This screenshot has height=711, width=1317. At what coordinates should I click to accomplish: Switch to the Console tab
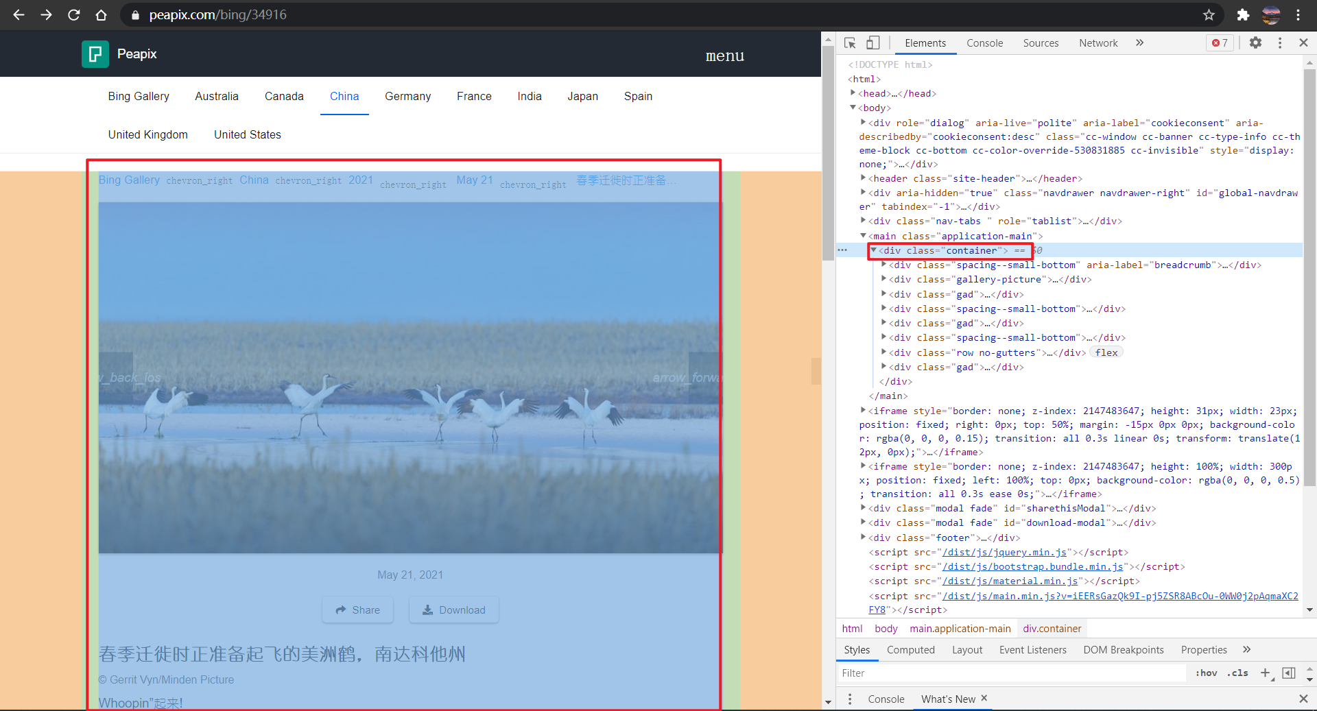pos(984,43)
